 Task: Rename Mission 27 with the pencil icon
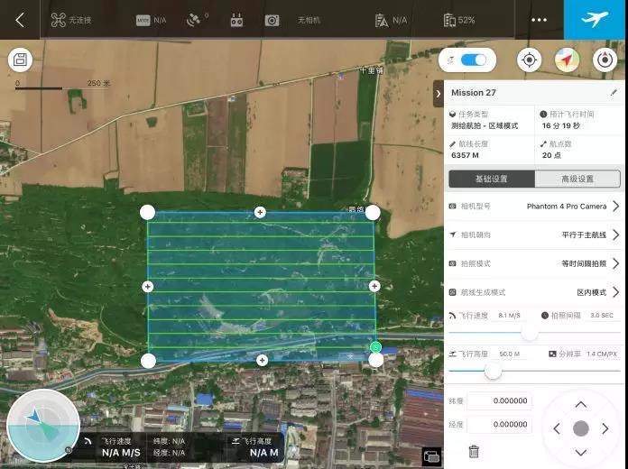614,92
